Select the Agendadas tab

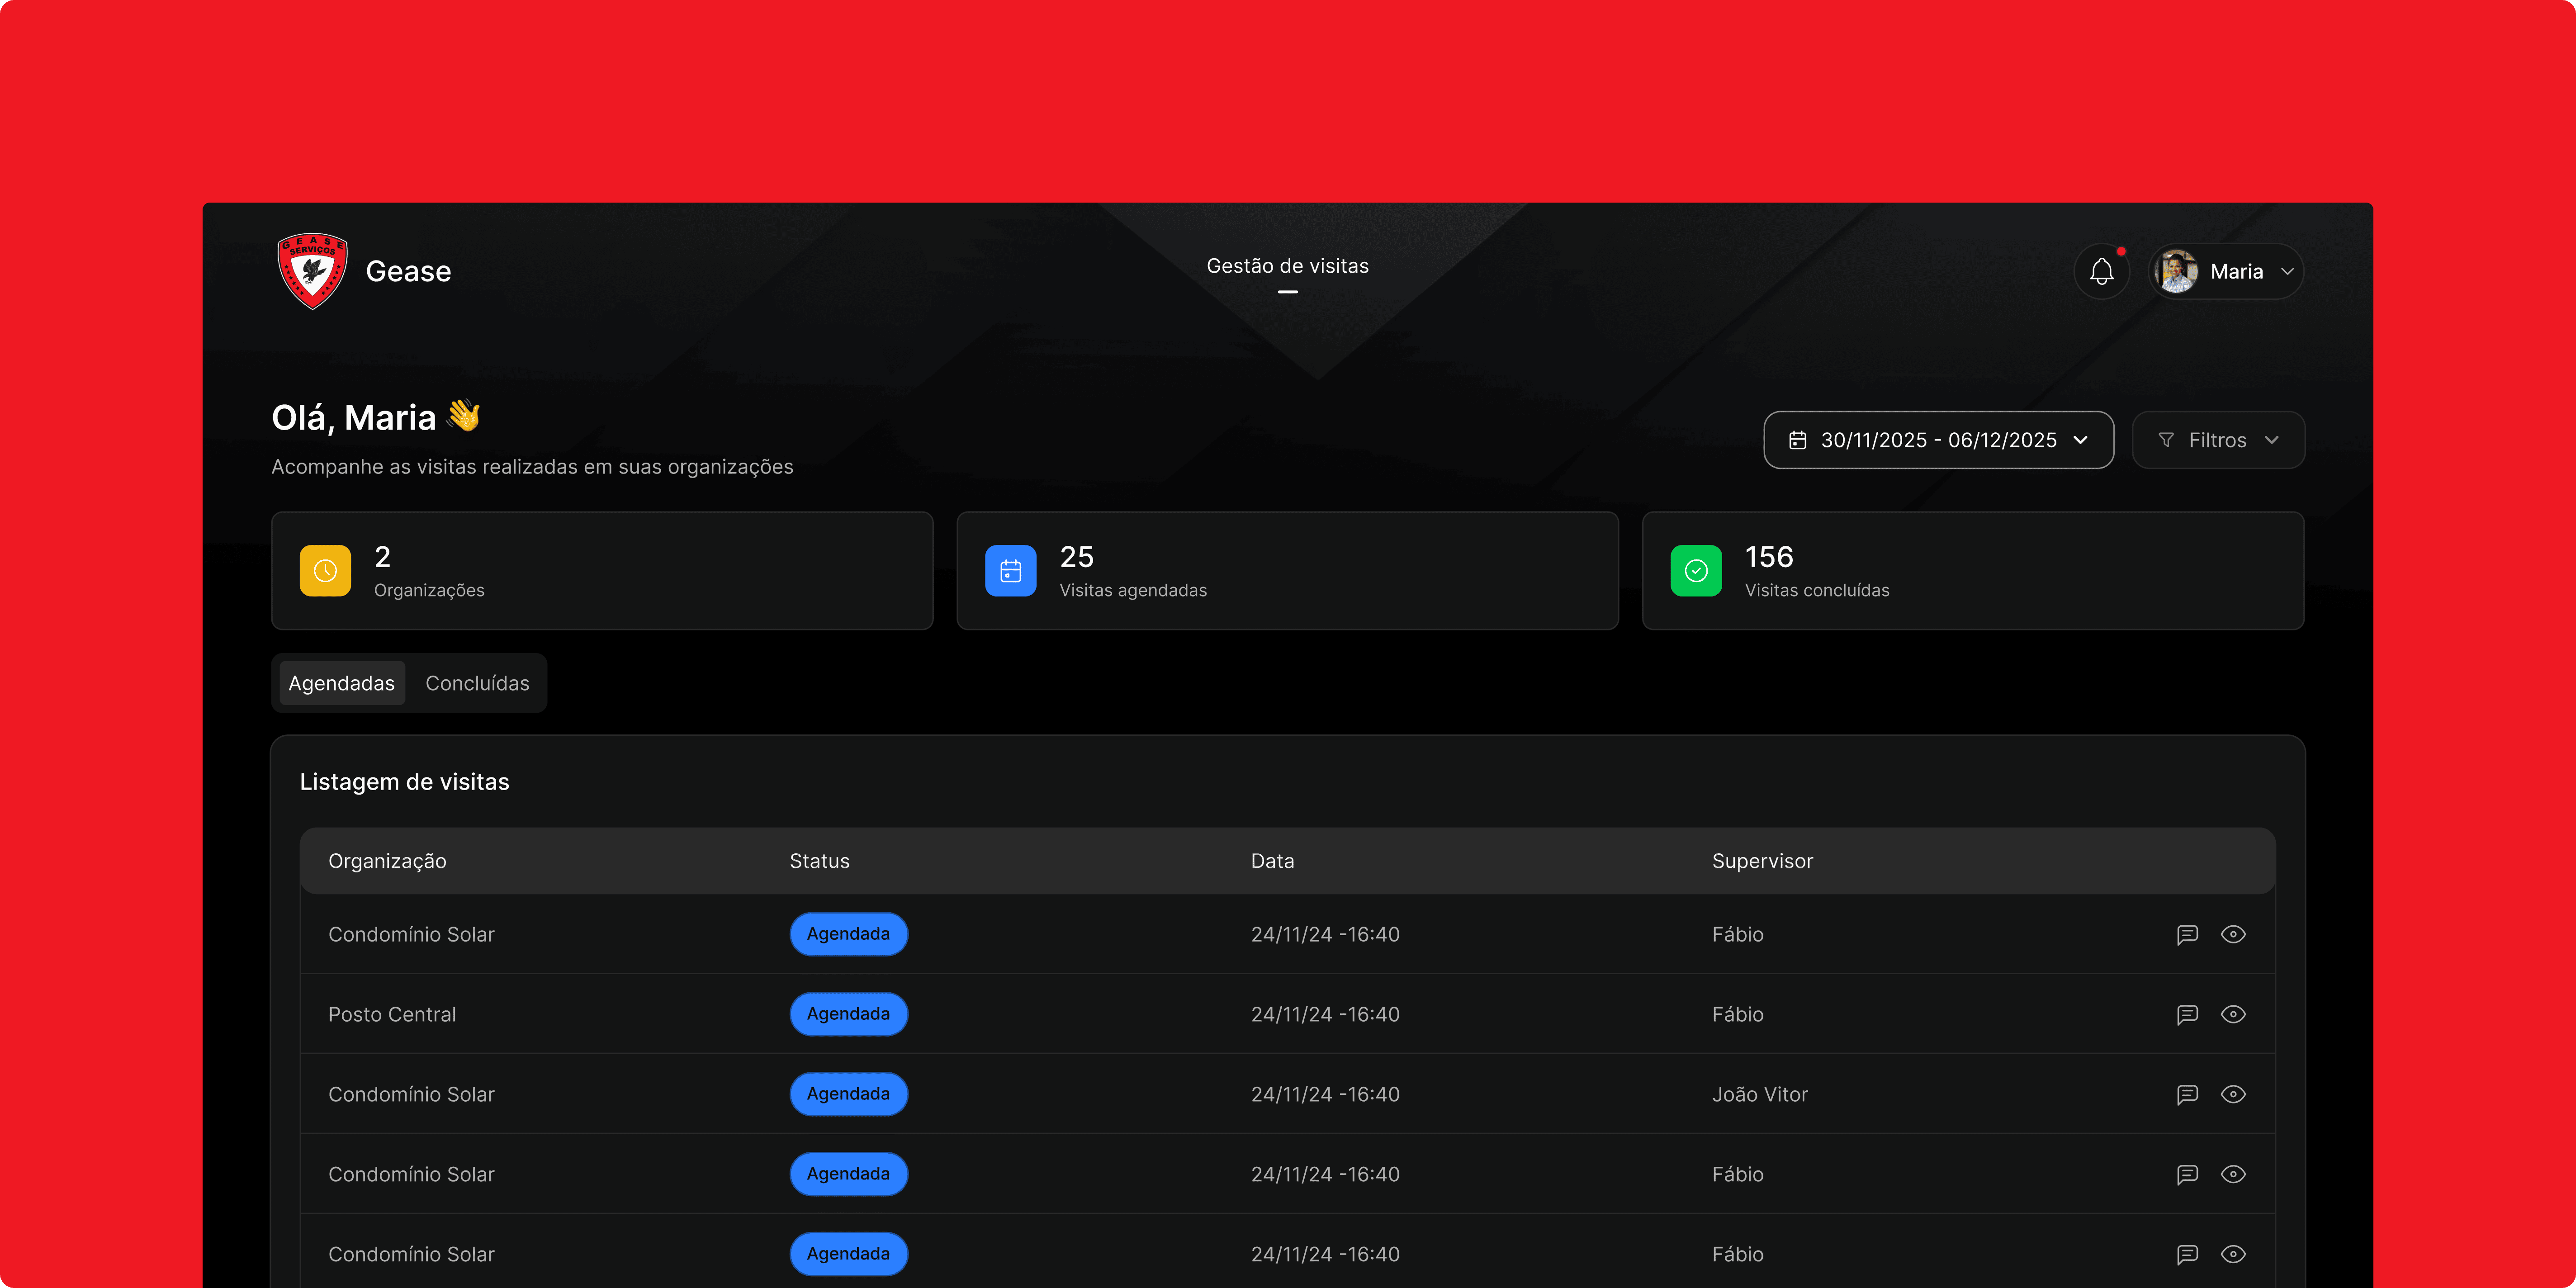point(342,683)
